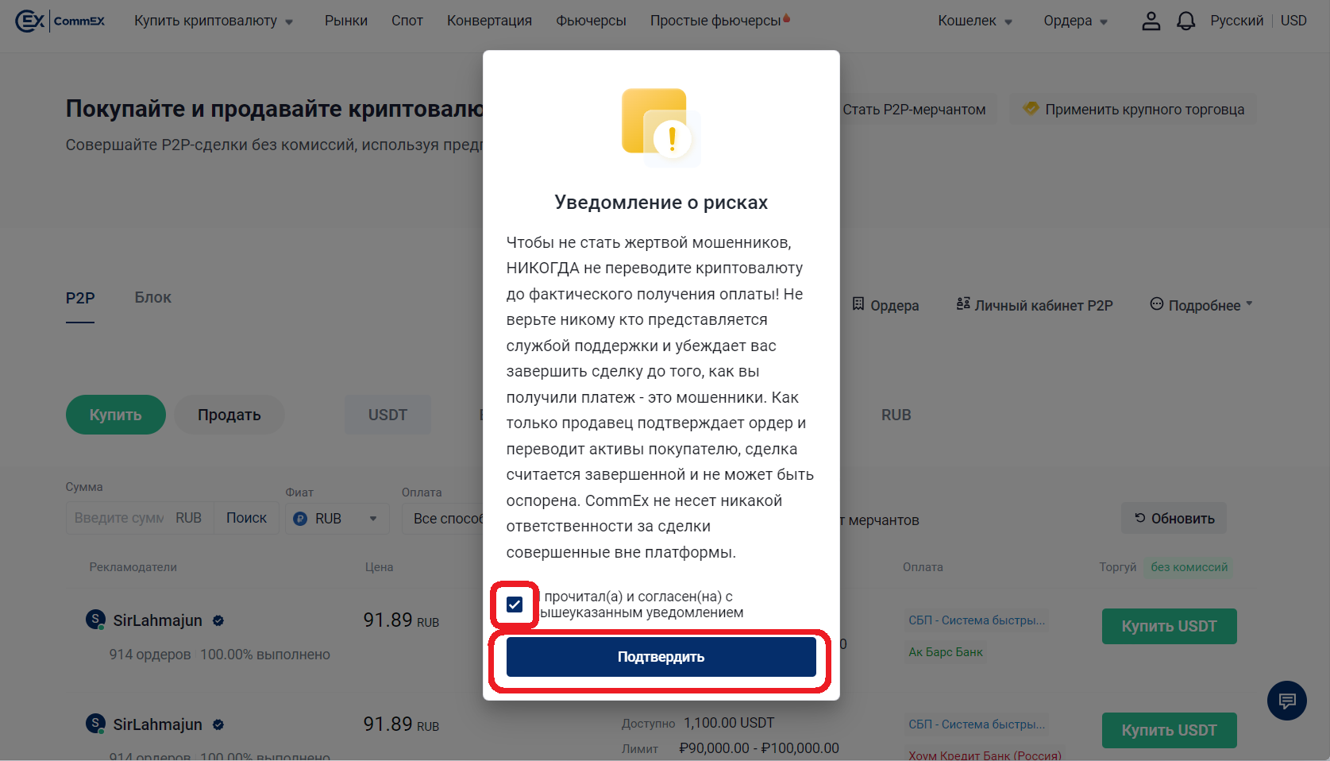Open Ордера orders icon link
The width and height of the screenshot is (1330, 761).
pyautogui.click(x=885, y=305)
